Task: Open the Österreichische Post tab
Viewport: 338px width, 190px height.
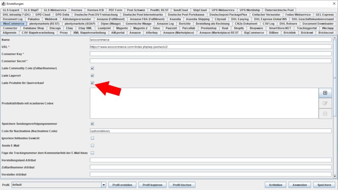Action: (279, 10)
